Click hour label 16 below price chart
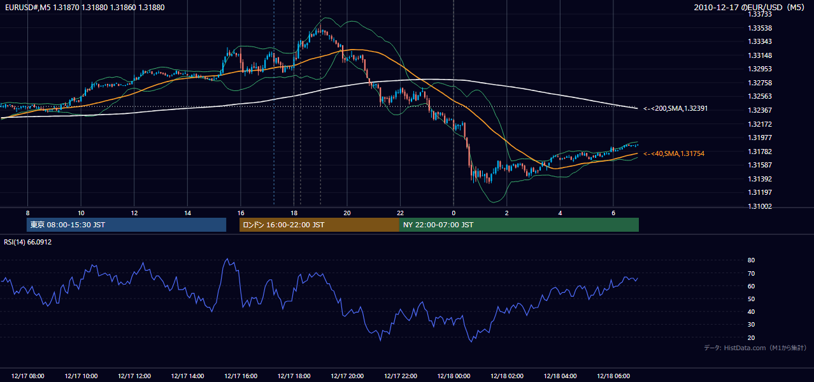 [x=241, y=213]
